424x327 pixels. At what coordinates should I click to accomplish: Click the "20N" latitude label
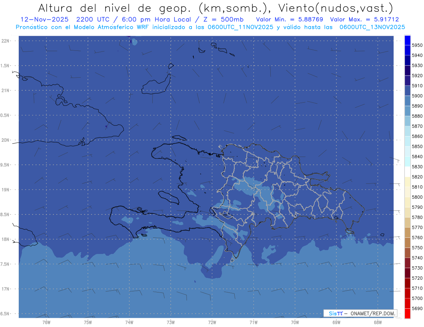[x=5, y=140]
